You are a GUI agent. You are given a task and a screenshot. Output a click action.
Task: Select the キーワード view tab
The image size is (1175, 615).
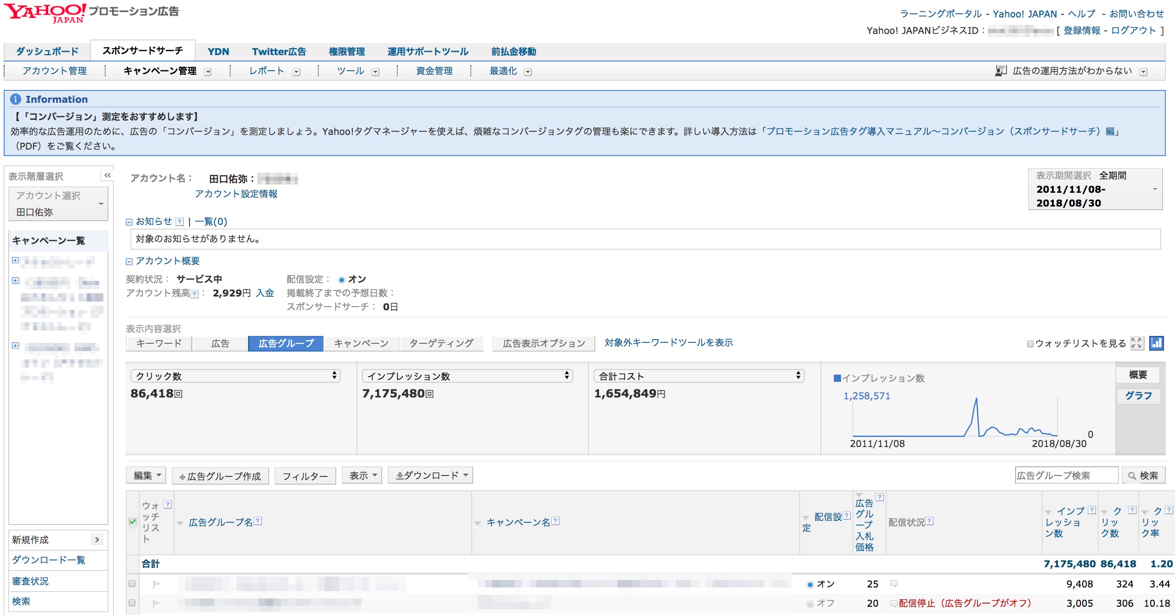pos(159,343)
